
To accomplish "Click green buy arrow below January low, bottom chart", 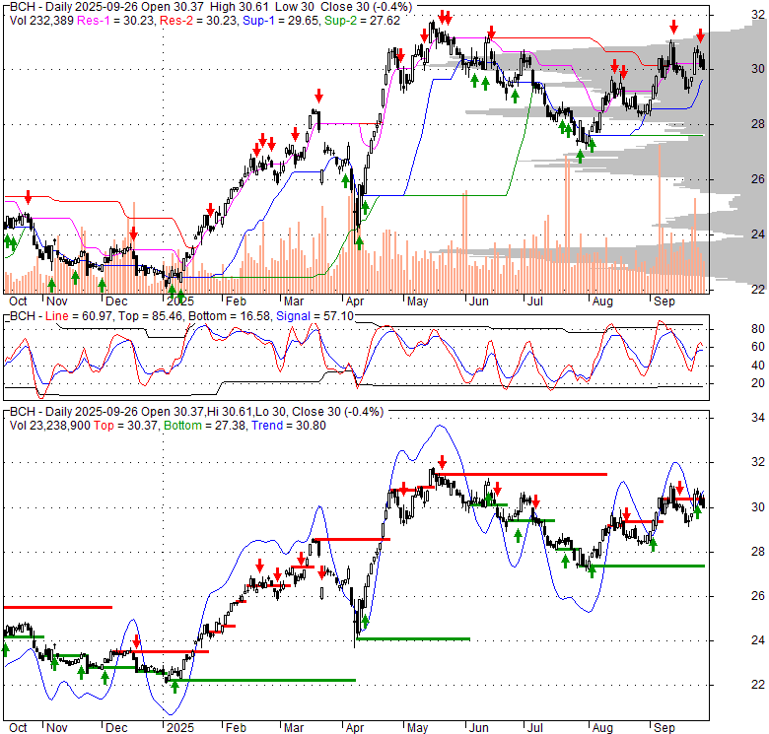I will [175, 687].
